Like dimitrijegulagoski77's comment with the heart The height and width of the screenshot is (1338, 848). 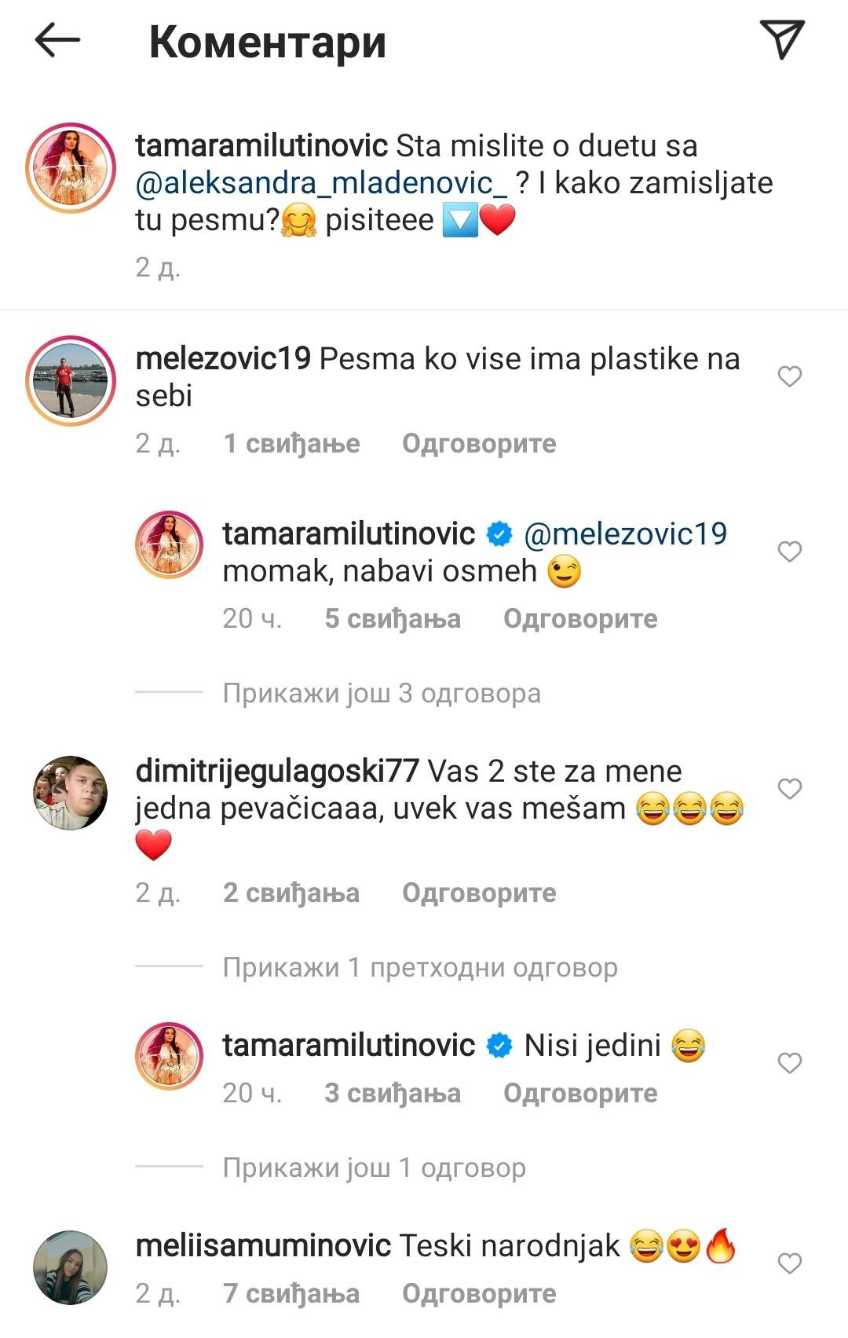(x=789, y=788)
